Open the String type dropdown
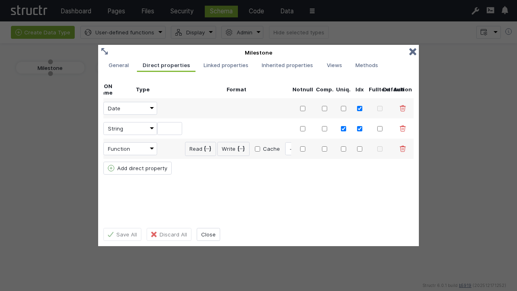This screenshot has height=291, width=517. 130,129
